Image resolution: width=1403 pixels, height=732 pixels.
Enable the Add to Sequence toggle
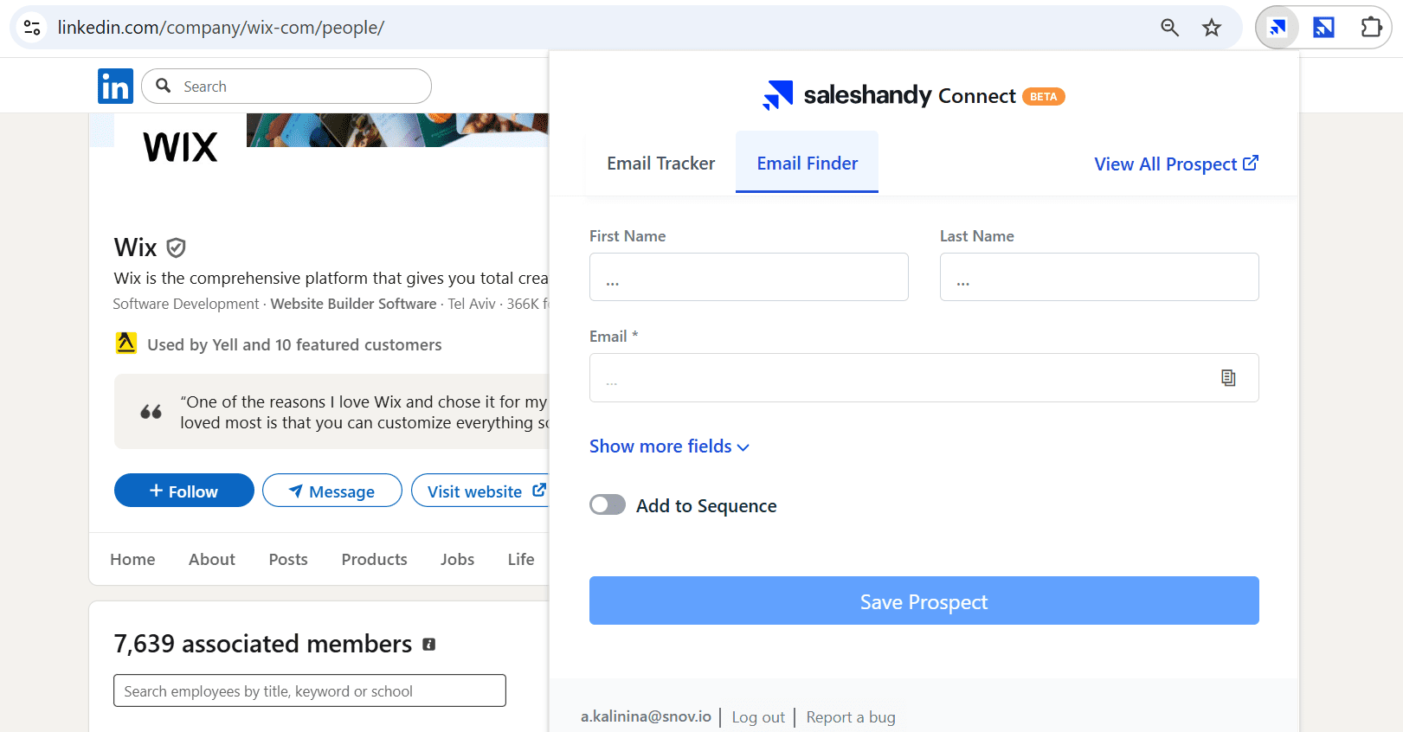point(608,505)
